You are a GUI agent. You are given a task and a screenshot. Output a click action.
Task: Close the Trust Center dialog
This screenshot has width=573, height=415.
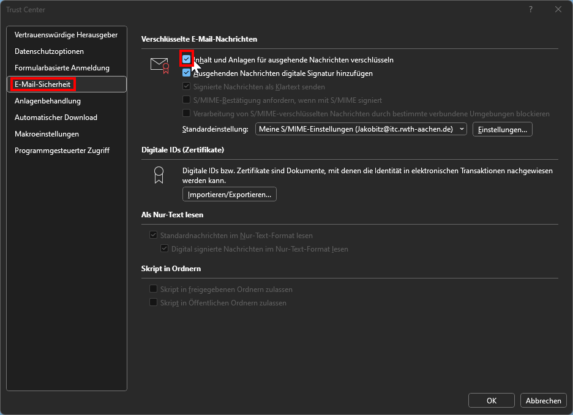[558, 9]
